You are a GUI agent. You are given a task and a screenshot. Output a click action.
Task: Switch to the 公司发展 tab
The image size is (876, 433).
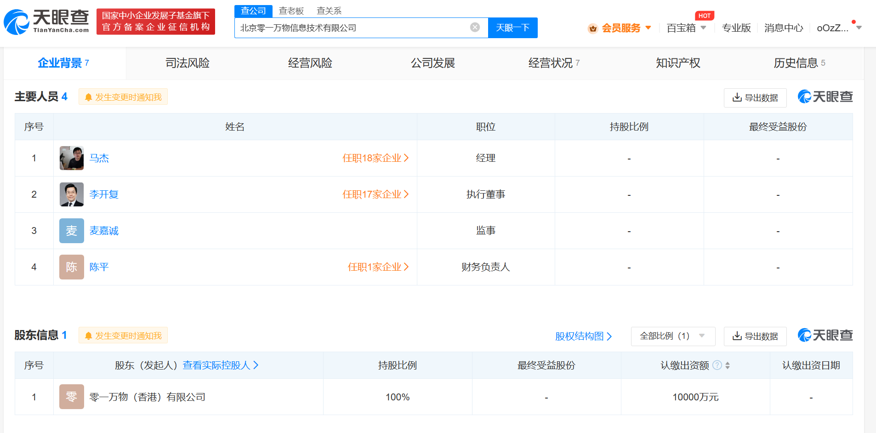(x=433, y=63)
